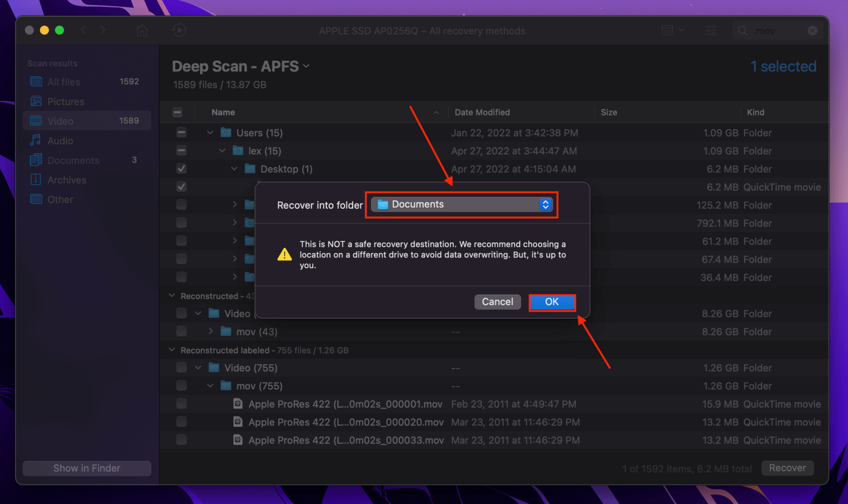Cancel the recovery folder dialog

click(x=497, y=302)
